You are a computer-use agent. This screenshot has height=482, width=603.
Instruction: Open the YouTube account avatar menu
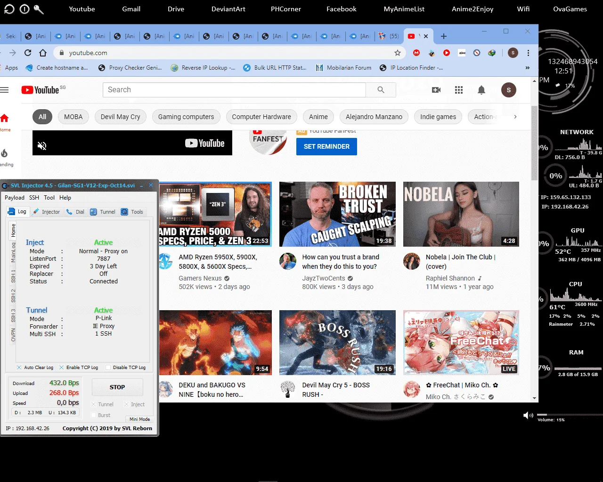coord(509,90)
